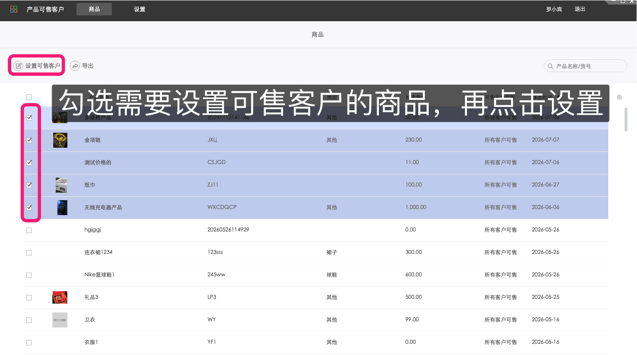637x357 pixels.
Task: Check the hgjggj row checkbox
Action: pyautogui.click(x=29, y=230)
